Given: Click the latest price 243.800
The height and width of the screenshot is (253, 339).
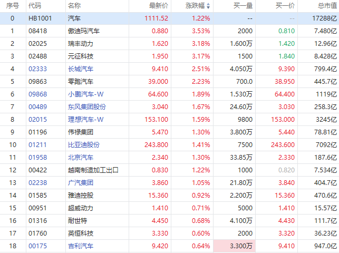Looking at the screenshot, I should [156, 145].
